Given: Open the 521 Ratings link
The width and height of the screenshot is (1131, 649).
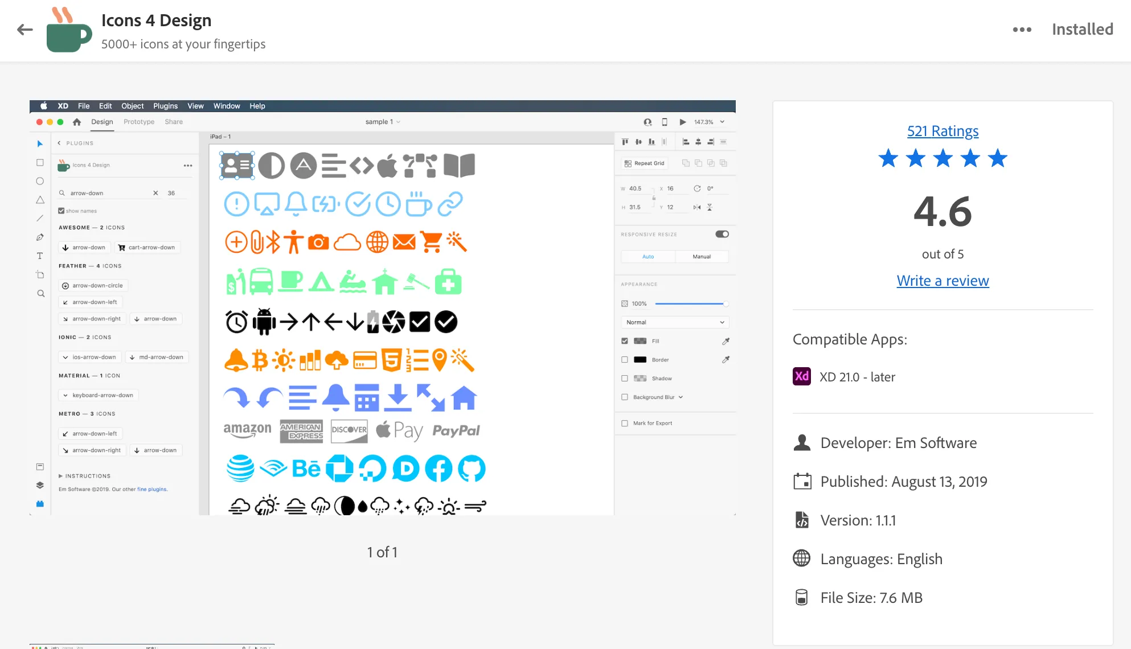Looking at the screenshot, I should tap(942, 131).
